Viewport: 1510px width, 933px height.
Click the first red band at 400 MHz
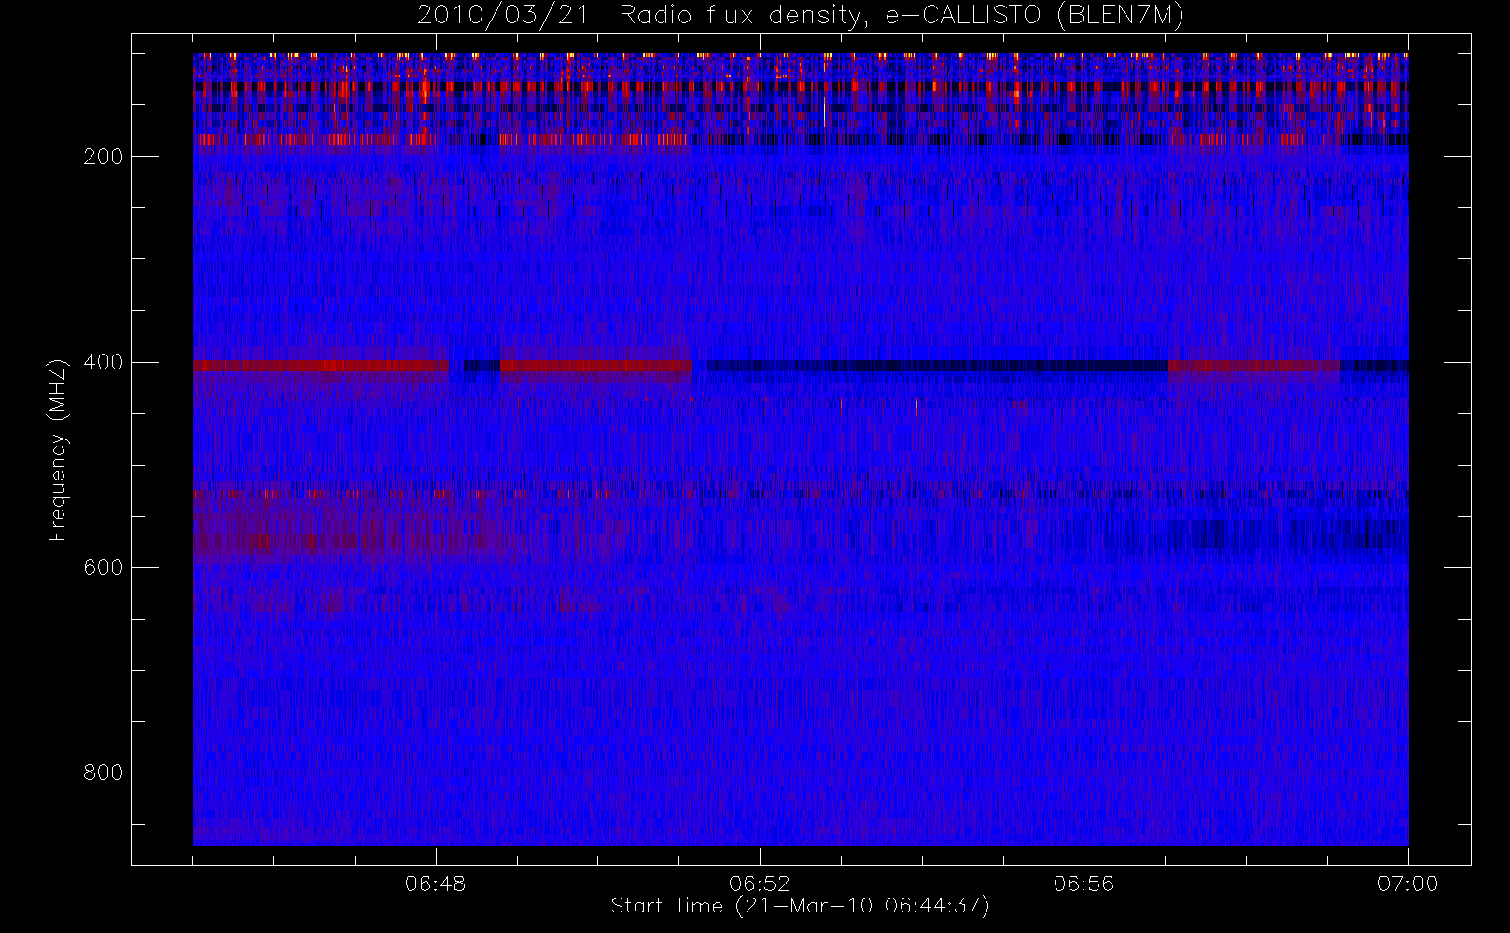pyautogui.click(x=321, y=366)
